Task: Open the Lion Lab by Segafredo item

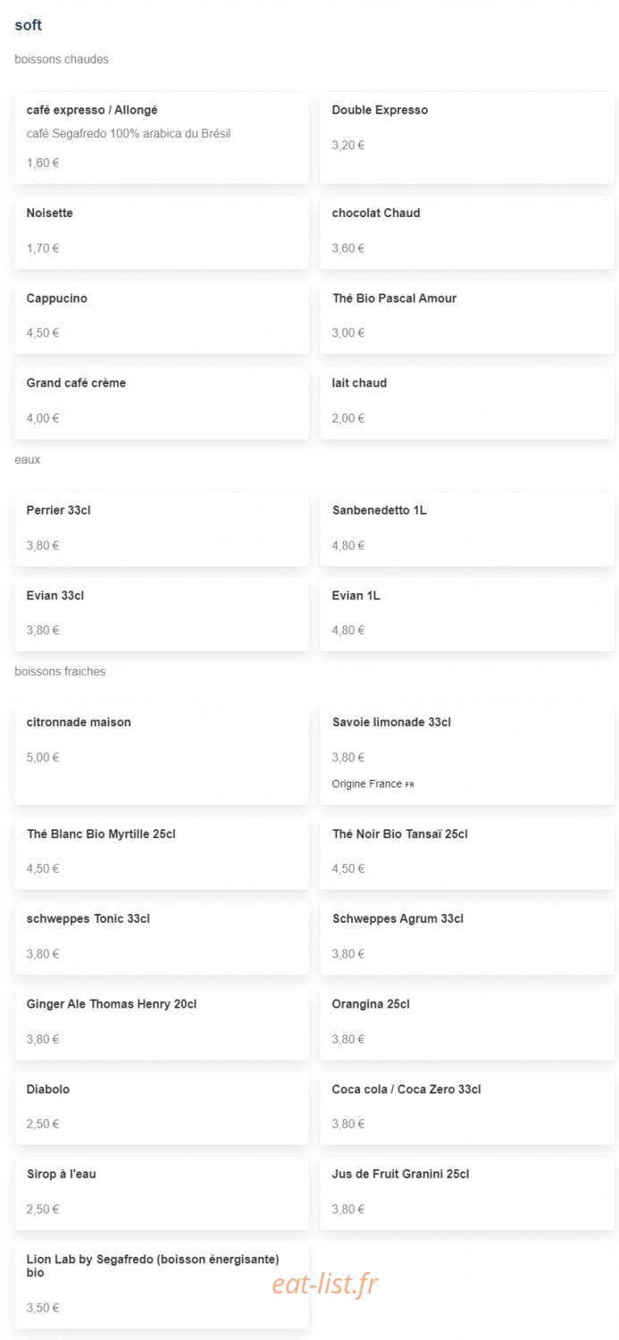Action: 162,1285
